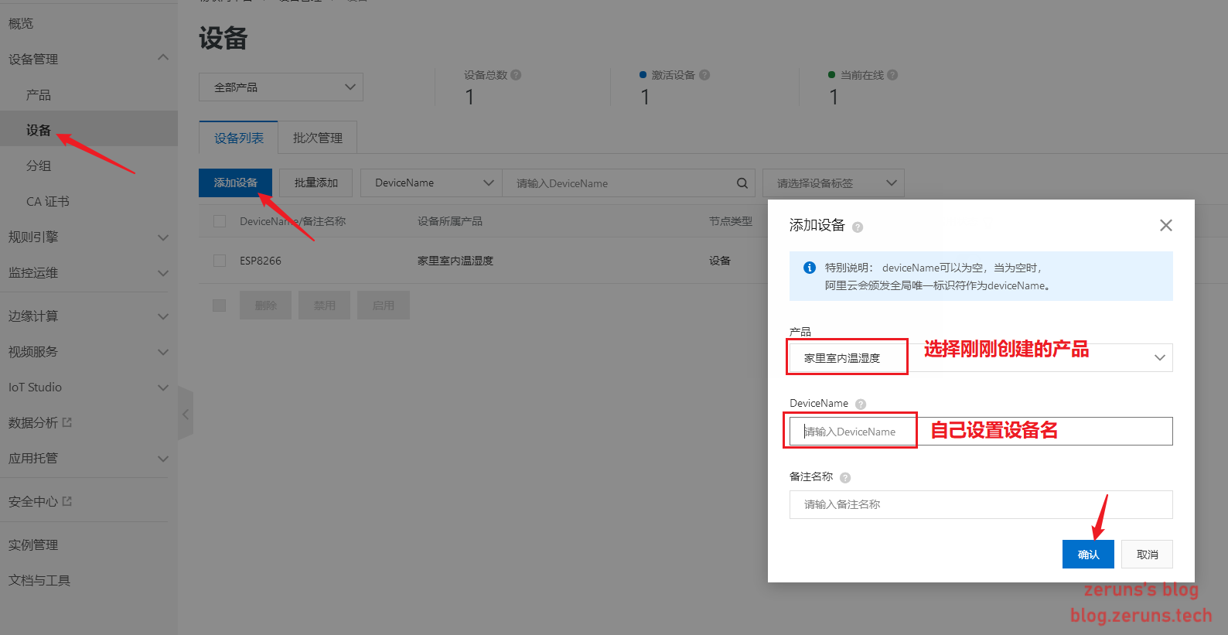Click help icon next to 设备总数
1228x635 pixels.
click(516, 75)
